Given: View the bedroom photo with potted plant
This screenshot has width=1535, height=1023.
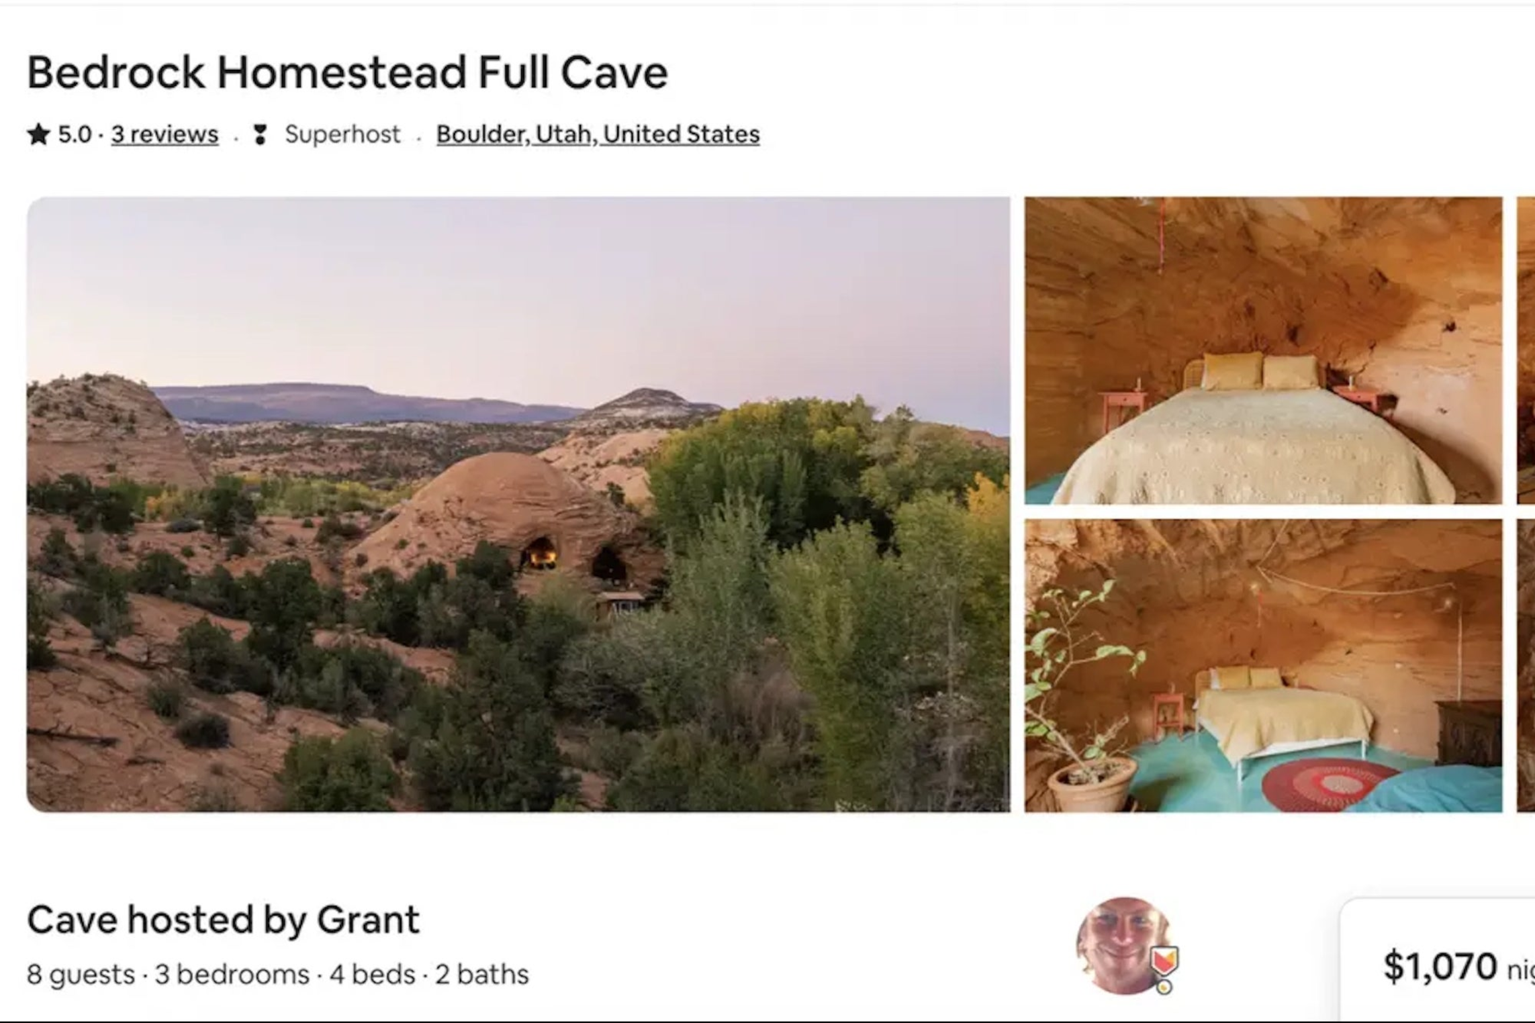Looking at the screenshot, I should (x=1262, y=665).
